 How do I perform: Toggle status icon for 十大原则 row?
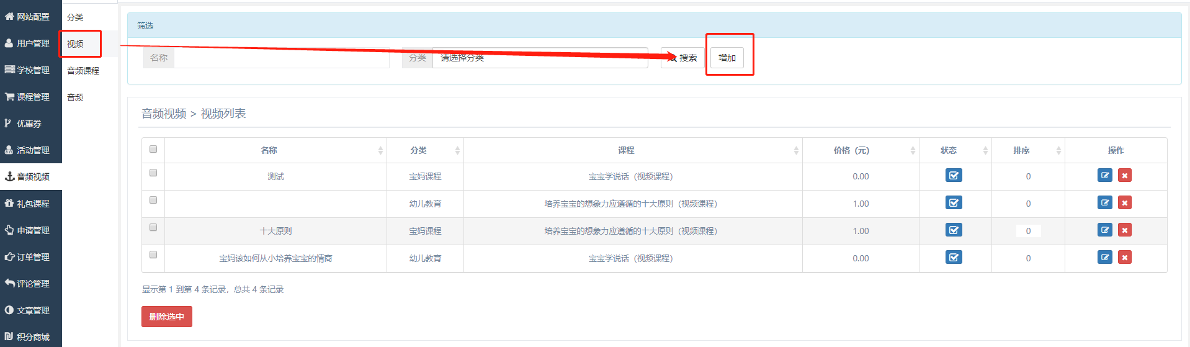pos(954,230)
